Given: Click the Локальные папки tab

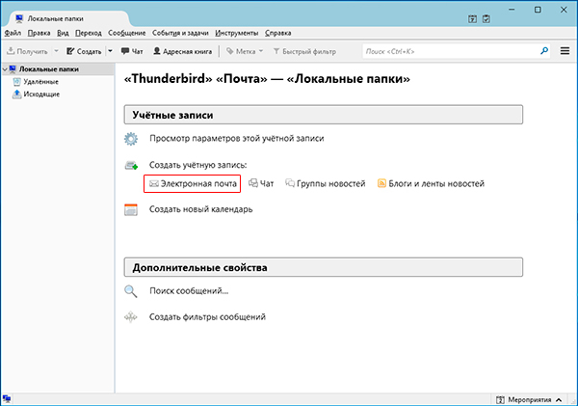Looking at the screenshot, I should (x=70, y=18).
